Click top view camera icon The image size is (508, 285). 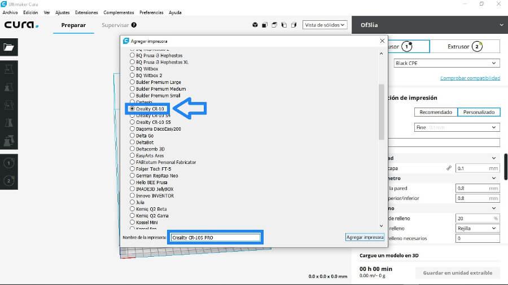pos(274,25)
